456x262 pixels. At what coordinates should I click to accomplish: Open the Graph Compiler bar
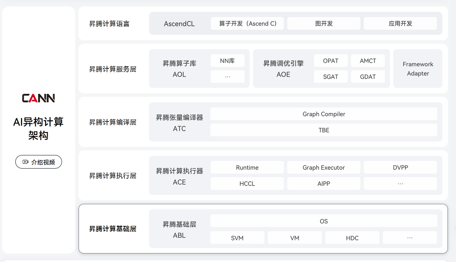324,114
